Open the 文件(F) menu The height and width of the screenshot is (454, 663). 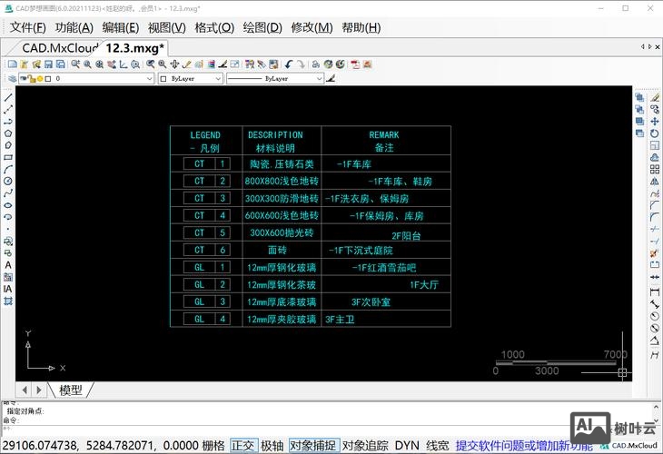[27, 27]
